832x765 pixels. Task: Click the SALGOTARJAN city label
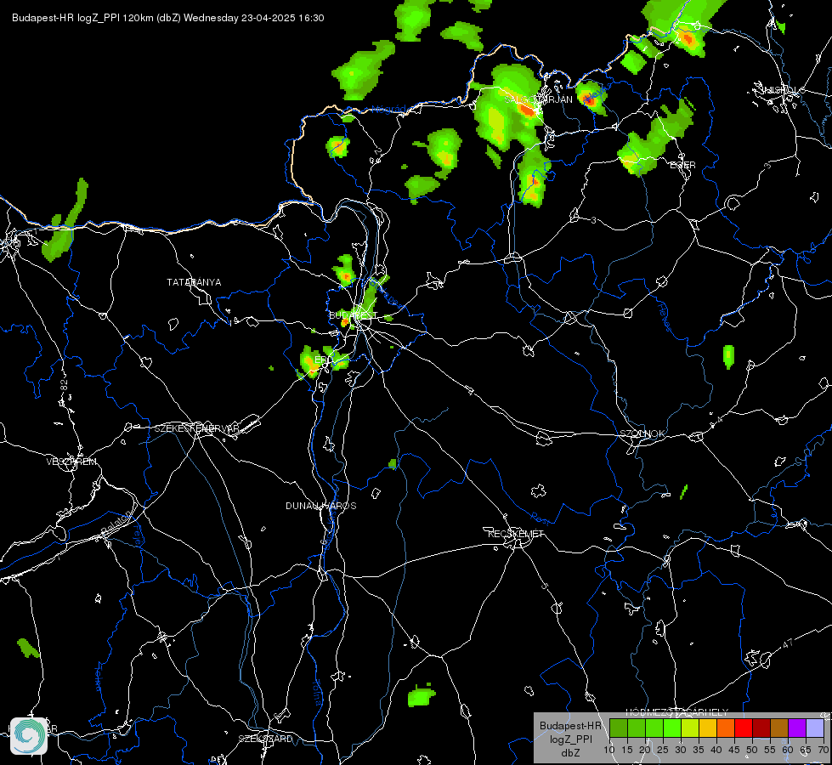[538, 99]
